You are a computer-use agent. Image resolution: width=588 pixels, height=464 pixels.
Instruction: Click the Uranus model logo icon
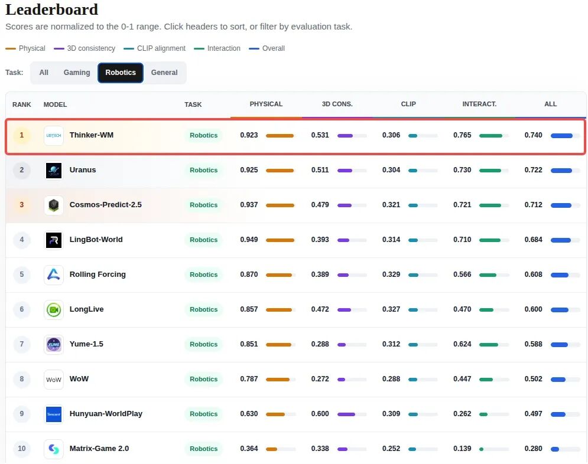54,170
